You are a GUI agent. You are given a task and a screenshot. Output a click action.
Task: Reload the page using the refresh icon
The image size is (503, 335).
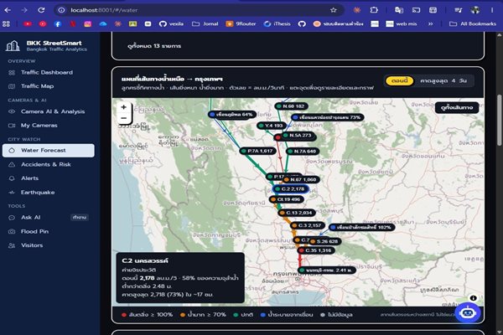(41, 10)
